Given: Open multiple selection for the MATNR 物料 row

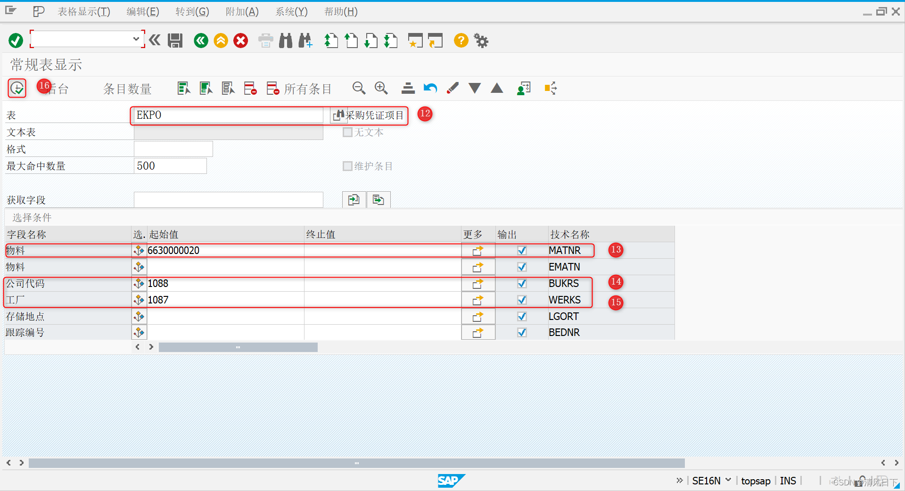Looking at the screenshot, I should point(139,250).
